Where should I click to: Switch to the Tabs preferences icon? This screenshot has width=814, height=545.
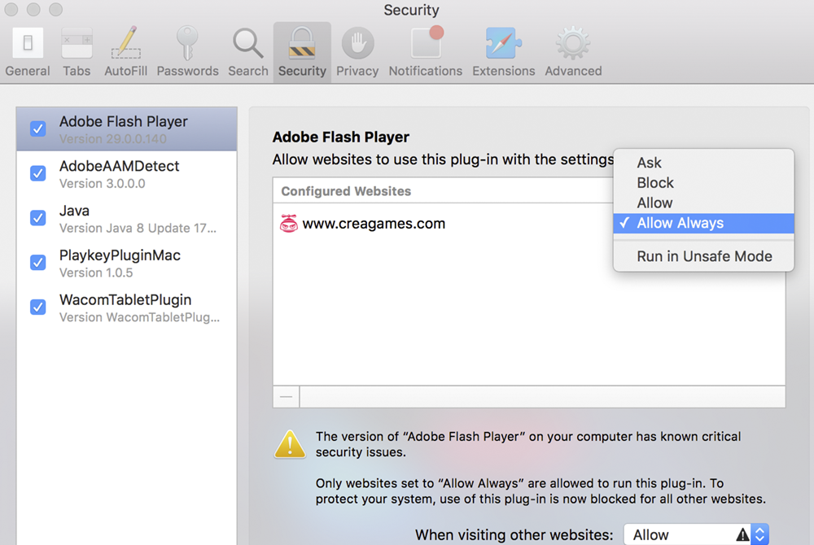(x=77, y=51)
